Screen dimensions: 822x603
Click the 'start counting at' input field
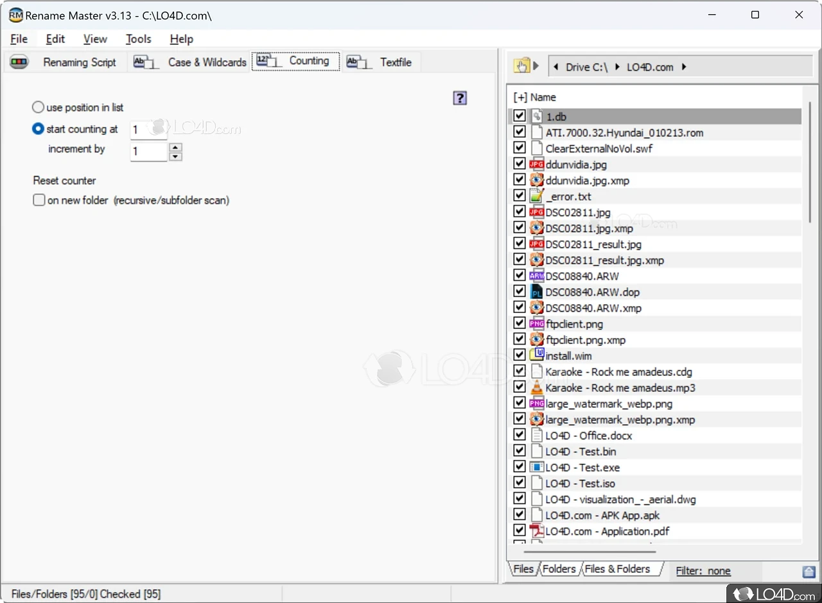click(x=148, y=130)
